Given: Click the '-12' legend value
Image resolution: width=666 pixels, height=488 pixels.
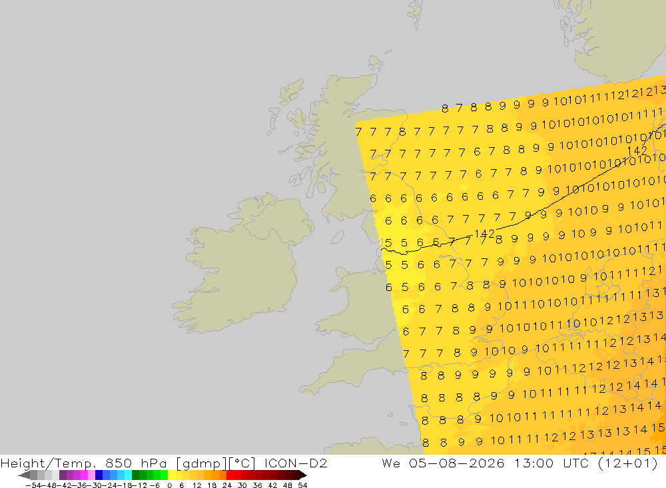Looking at the screenshot, I should (x=139, y=485).
